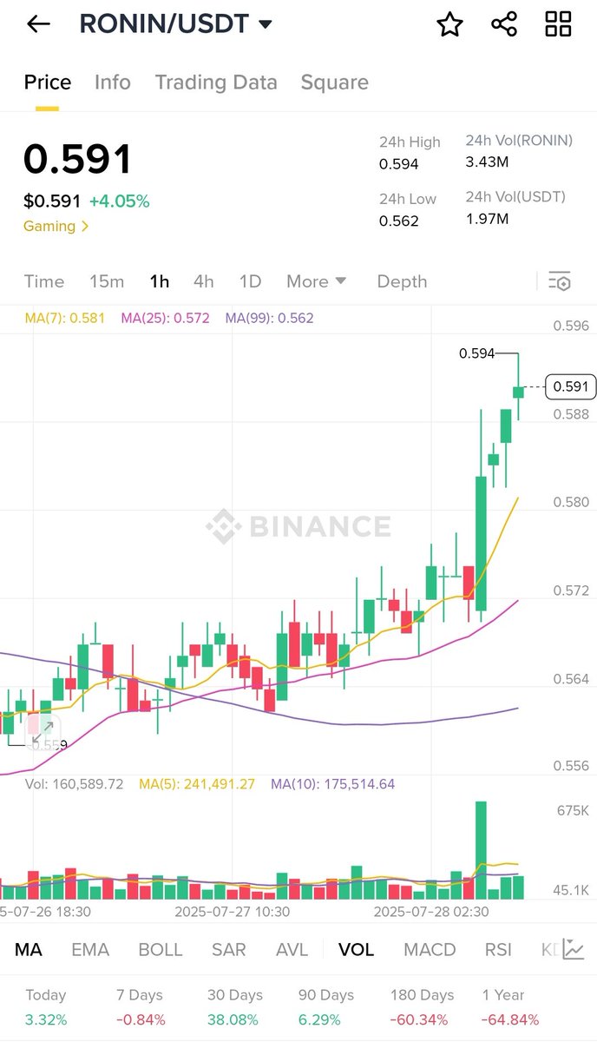Image resolution: width=597 pixels, height=1042 pixels.
Task: Toggle the EMA indicator
Action: [x=90, y=949]
